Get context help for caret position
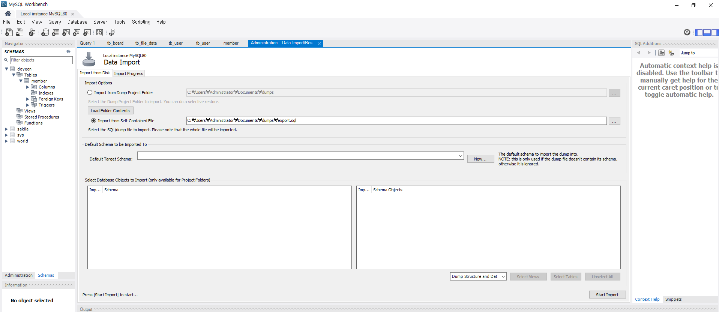This screenshot has height=312, width=719. (662, 53)
